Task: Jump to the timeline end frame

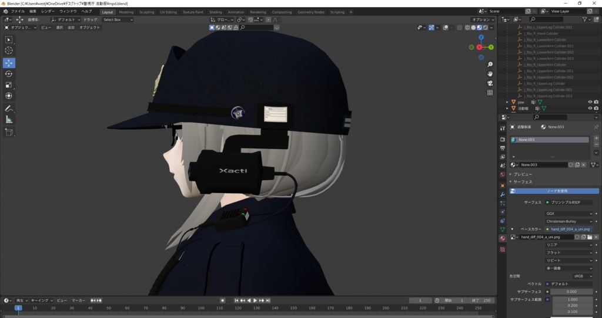Action: pyautogui.click(x=268, y=301)
